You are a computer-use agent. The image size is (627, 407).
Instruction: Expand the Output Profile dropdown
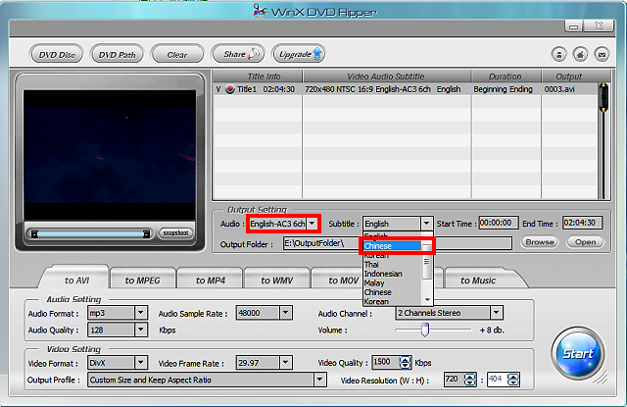click(320, 380)
